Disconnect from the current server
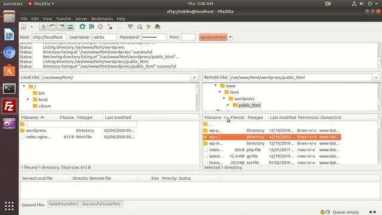The height and width of the screenshot is (215, 382). click(x=110, y=27)
